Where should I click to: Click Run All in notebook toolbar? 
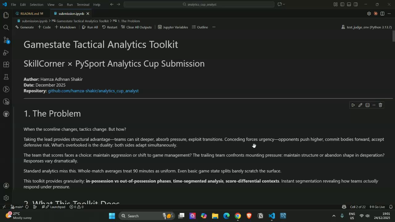(90, 27)
